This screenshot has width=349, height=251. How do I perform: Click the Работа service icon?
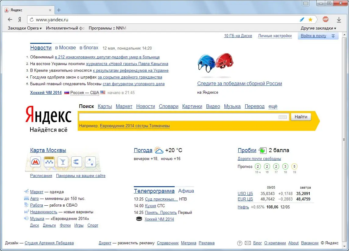tap(27, 205)
